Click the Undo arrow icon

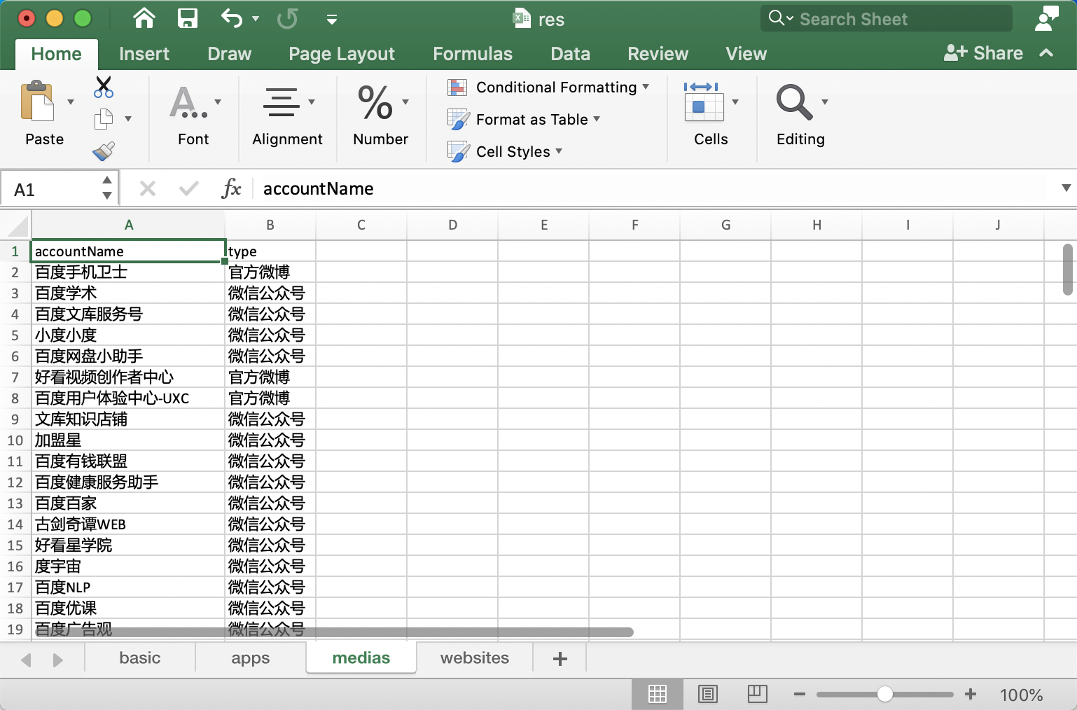(x=232, y=18)
